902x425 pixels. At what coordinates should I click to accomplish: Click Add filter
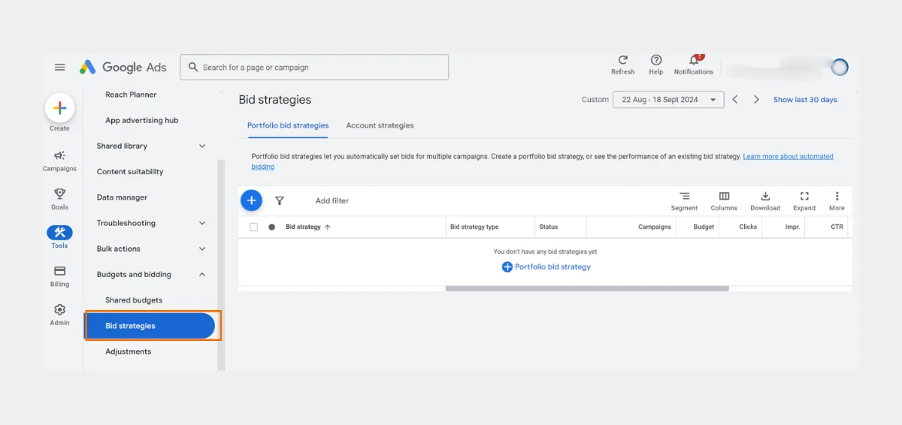pyautogui.click(x=332, y=200)
